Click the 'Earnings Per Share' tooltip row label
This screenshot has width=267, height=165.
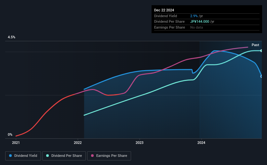click(169, 27)
